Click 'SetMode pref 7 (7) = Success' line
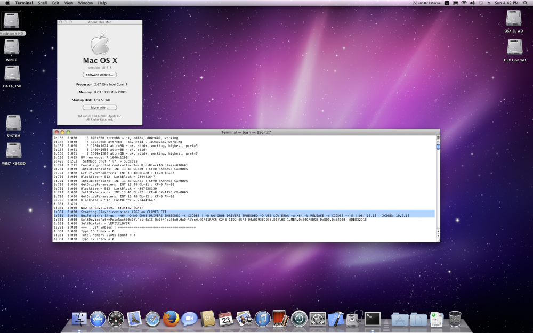Screen dimensions: 533x333 [110, 161]
